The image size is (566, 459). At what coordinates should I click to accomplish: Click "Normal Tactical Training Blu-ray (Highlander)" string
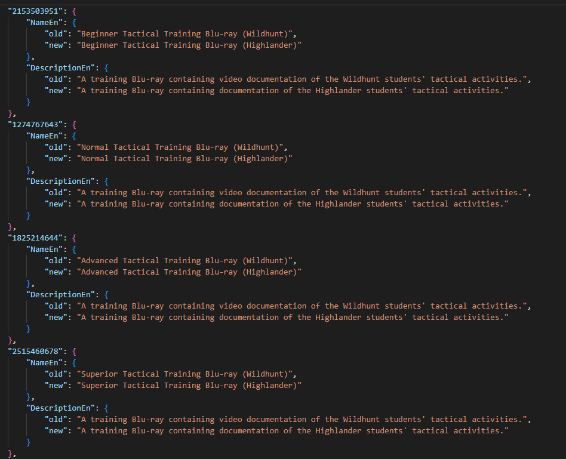[184, 158]
